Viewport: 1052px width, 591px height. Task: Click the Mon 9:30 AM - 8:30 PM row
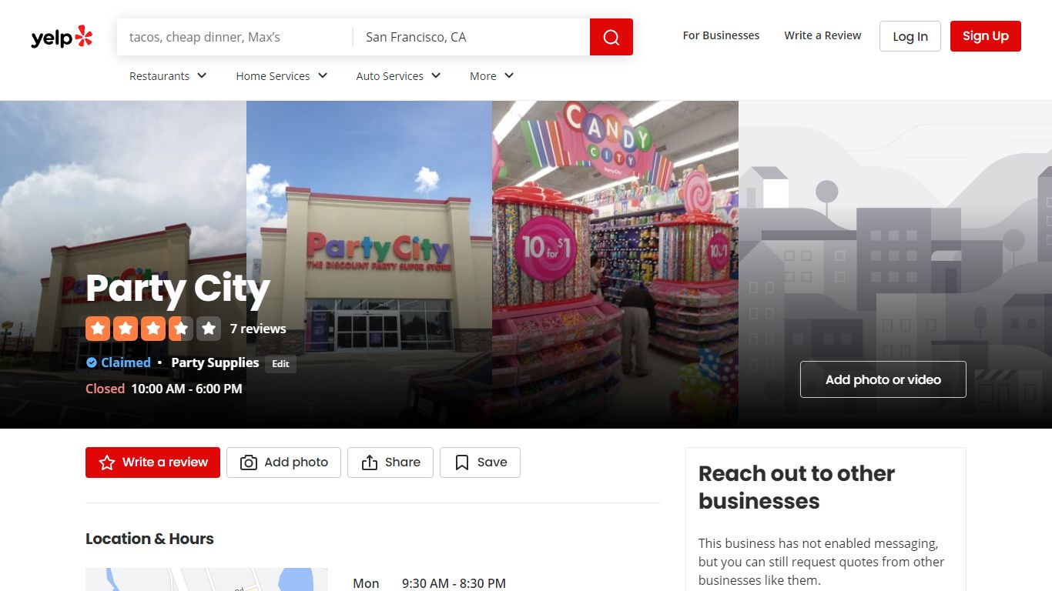[x=429, y=583]
